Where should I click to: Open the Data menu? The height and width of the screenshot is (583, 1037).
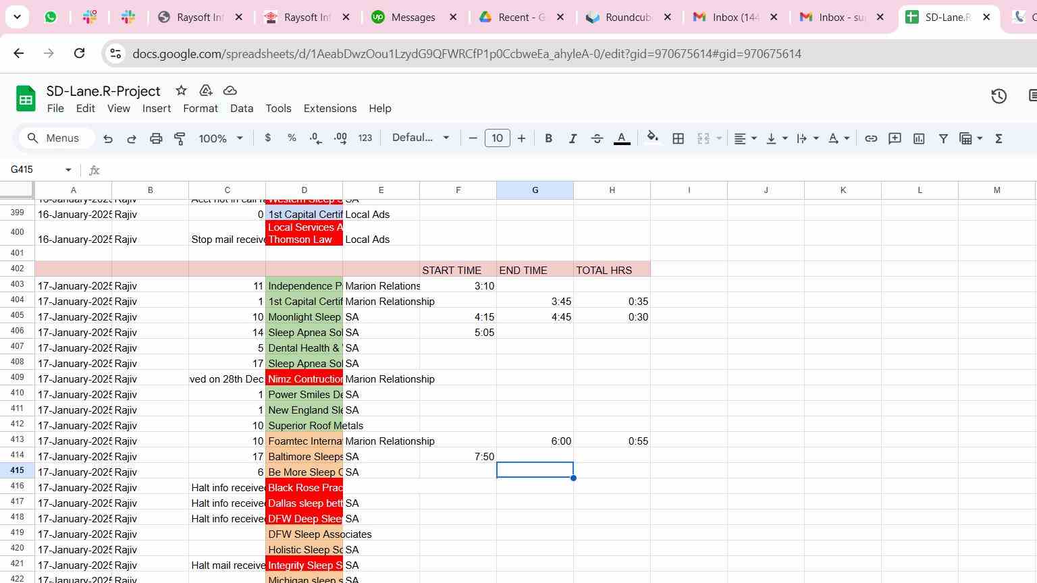click(x=242, y=109)
